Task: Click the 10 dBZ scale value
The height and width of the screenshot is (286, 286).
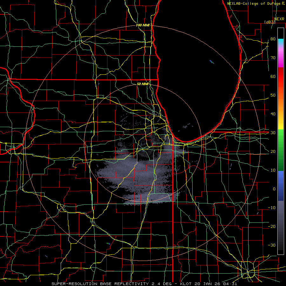Action: 273,170
